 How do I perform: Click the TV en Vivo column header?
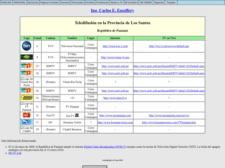[169, 38]
